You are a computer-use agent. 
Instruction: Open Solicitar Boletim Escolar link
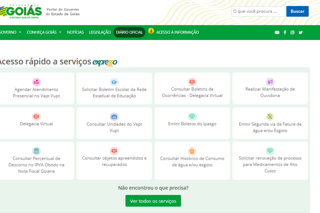pos(114,93)
